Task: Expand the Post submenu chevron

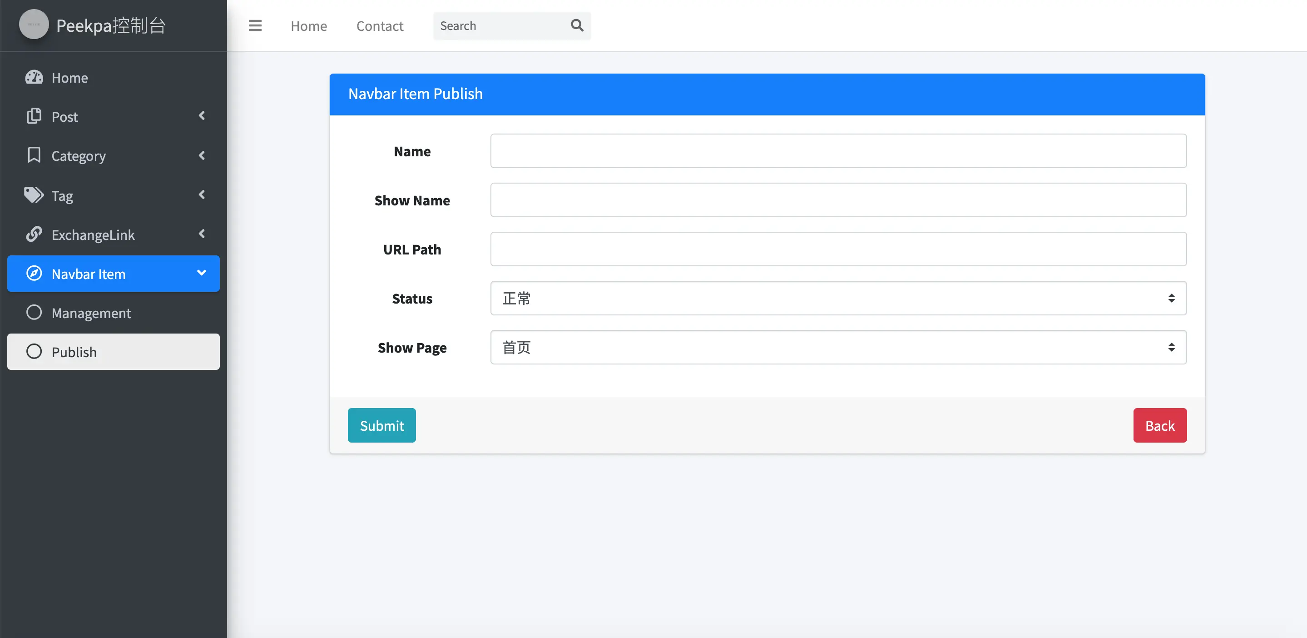Action: 202,116
